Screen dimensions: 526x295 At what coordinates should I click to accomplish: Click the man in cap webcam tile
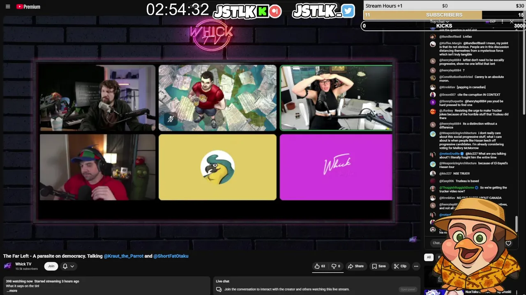pos(98,167)
